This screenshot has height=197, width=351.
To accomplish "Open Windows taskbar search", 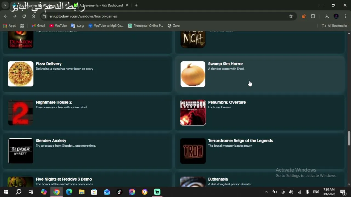I will [18, 192].
